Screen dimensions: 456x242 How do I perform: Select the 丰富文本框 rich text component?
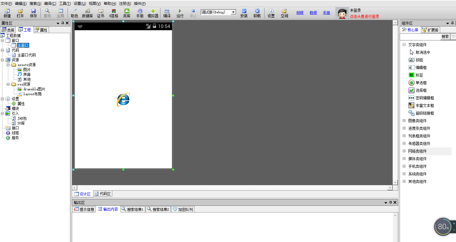(421, 105)
